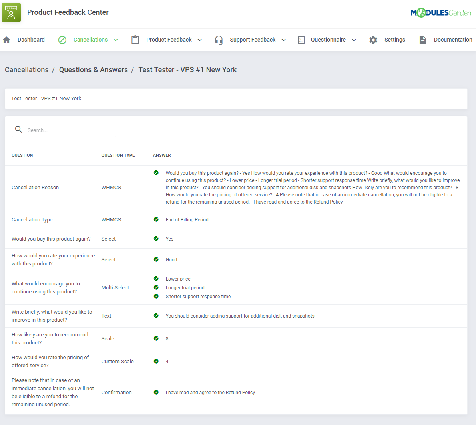The image size is (476, 425).
Task: Click Test Tester - VPS #1 New York breadcrumb
Action: [187, 70]
